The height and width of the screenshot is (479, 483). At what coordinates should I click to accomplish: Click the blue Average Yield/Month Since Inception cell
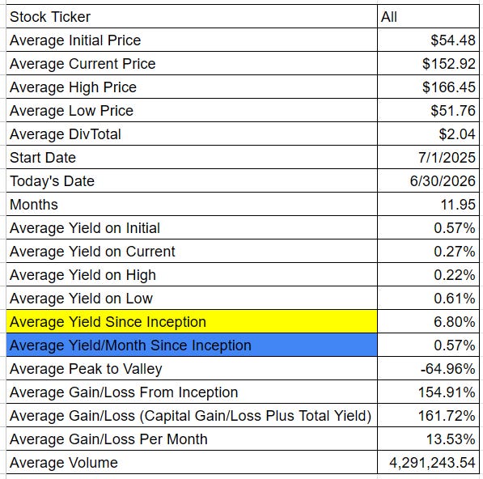click(x=192, y=345)
